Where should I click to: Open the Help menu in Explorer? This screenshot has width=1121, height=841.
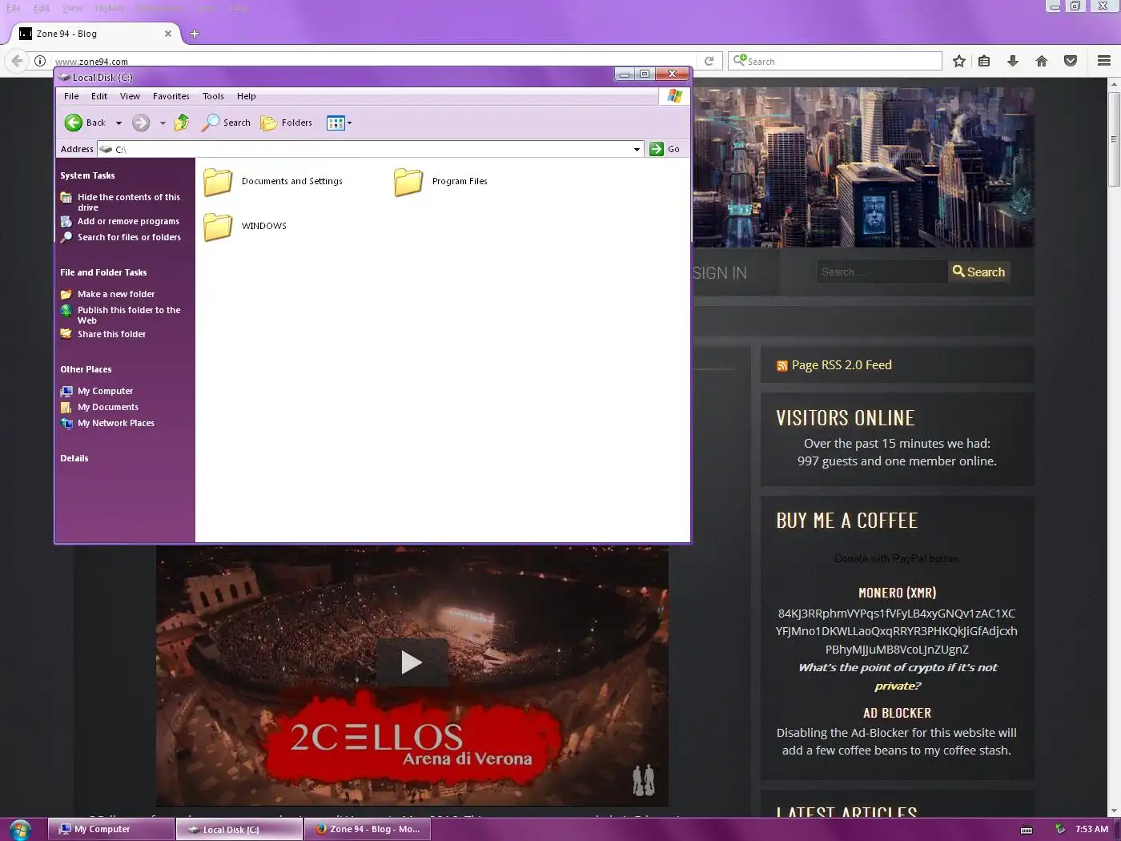coord(247,96)
